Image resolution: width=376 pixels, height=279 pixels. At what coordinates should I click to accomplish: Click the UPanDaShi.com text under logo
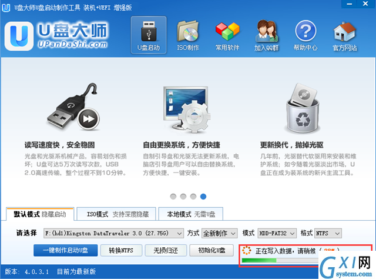click(73, 45)
